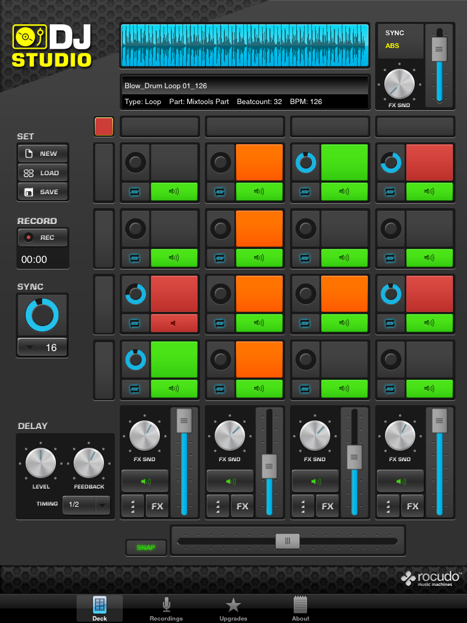
Task: Trigger the orange pad in second row
Action: click(259, 229)
